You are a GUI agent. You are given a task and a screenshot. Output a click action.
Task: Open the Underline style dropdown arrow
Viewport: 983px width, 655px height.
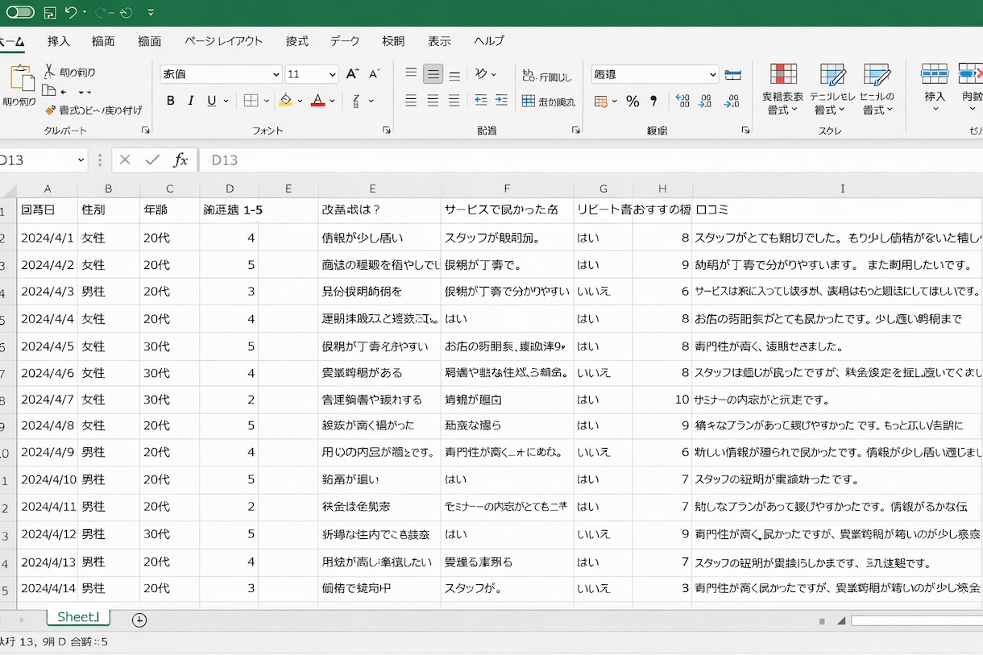coord(226,101)
